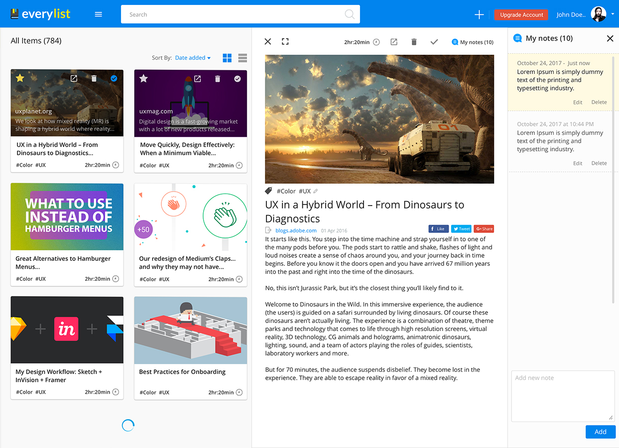
Task: Delete the Move Quickly, Design Effectively card
Action: (218, 79)
